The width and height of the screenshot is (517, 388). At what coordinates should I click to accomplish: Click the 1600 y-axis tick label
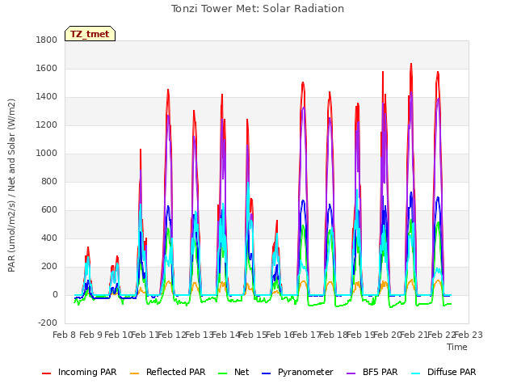[47, 69]
